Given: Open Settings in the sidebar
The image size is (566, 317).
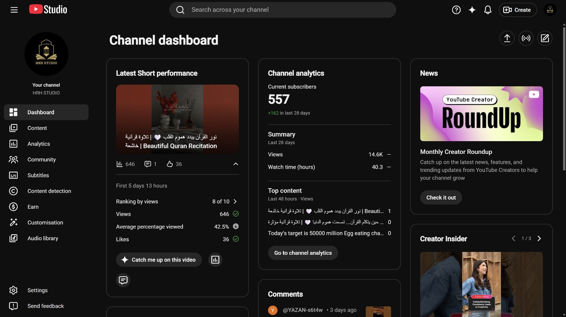Looking at the screenshot, I should 46,290.
